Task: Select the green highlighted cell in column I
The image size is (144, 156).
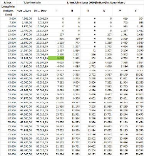Action: [x=56, y=59]
